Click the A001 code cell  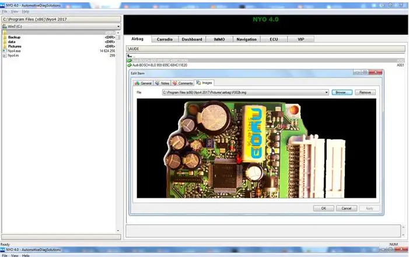click(400, 65)
